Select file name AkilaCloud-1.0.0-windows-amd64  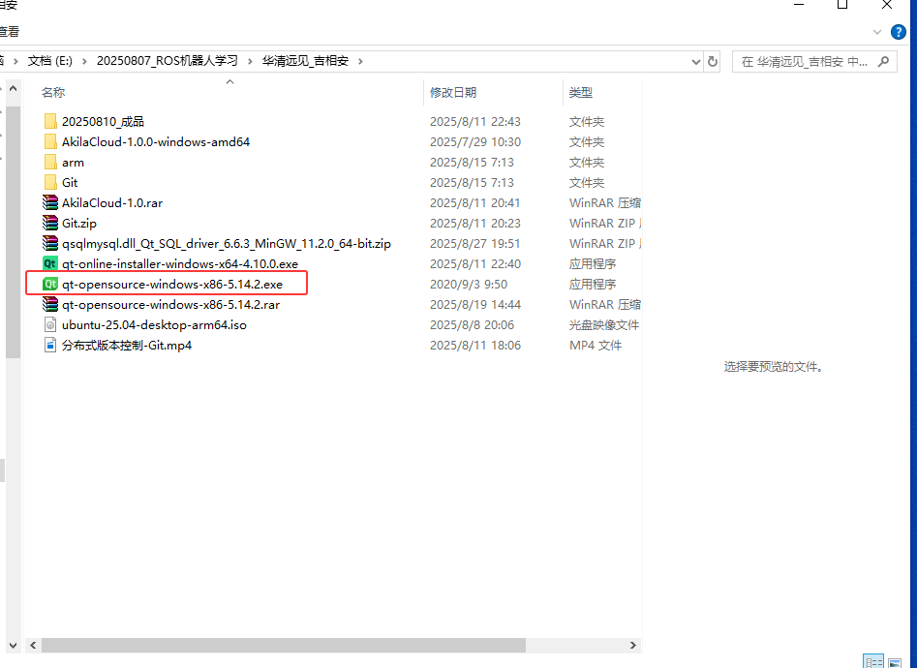pyautogui.click(x=156, y=141)
